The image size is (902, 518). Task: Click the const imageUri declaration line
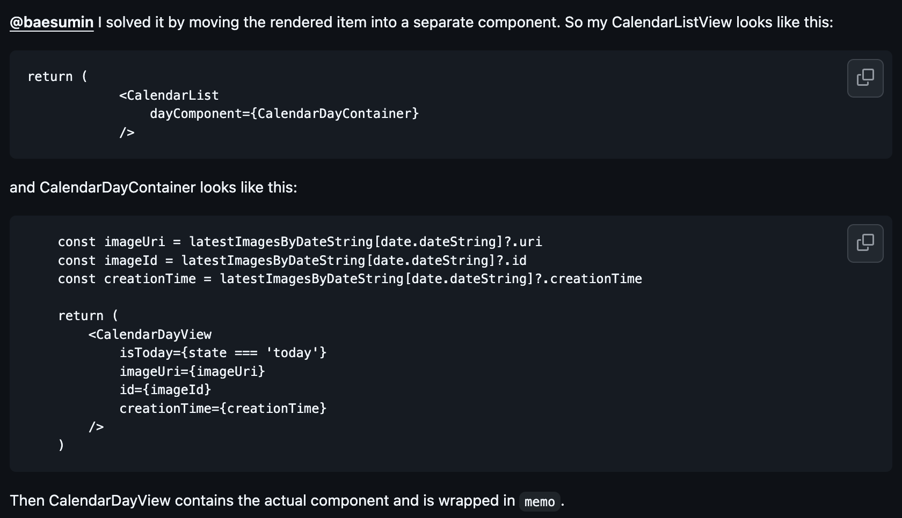pos(300,242)
